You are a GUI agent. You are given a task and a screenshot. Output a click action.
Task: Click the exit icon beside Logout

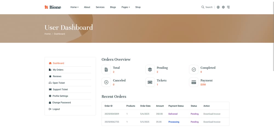pyautogui.click(x=50, y=109)
